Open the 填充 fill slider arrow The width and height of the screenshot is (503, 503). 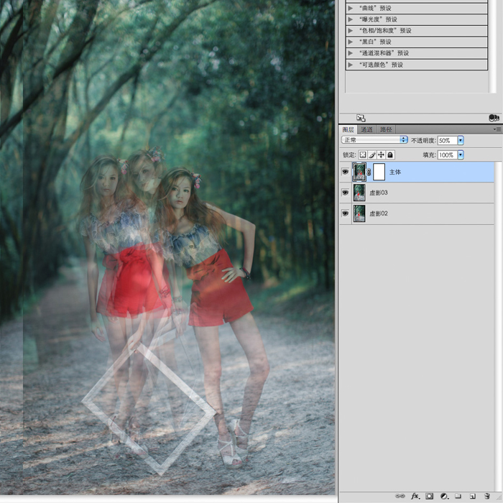pos(461,155)
